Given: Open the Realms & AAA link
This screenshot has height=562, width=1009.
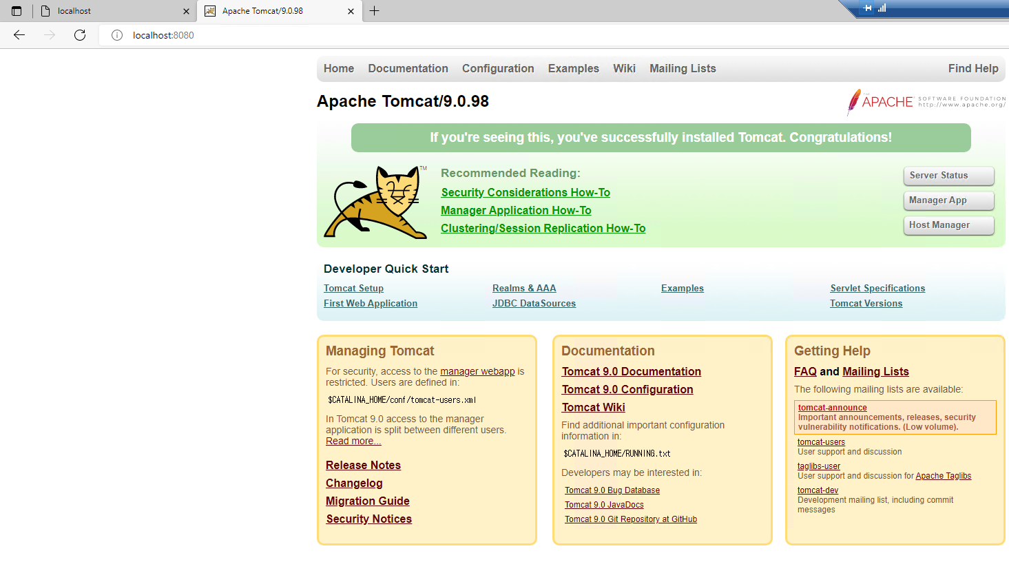Looking at the screenshot, I should 524,289.
